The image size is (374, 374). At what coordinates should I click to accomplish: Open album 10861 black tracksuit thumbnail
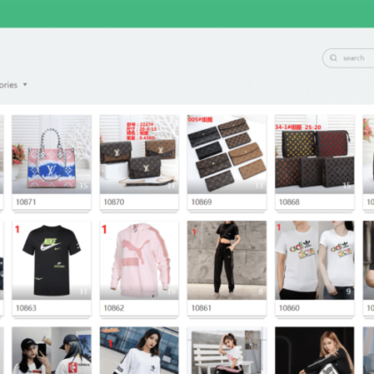click(x=227, y=260)
